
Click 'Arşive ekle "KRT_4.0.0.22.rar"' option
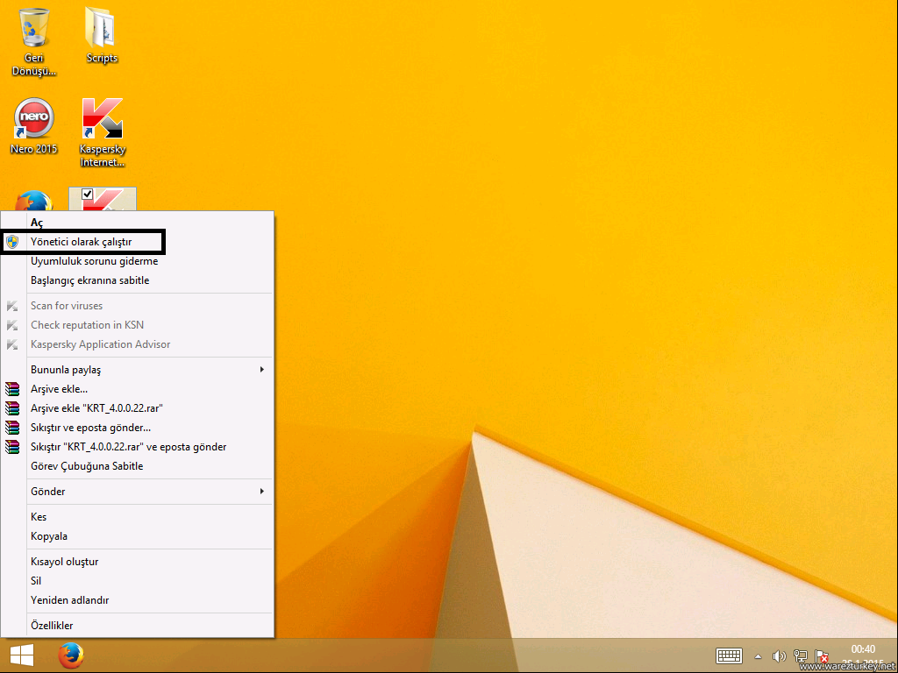(97, 408)
